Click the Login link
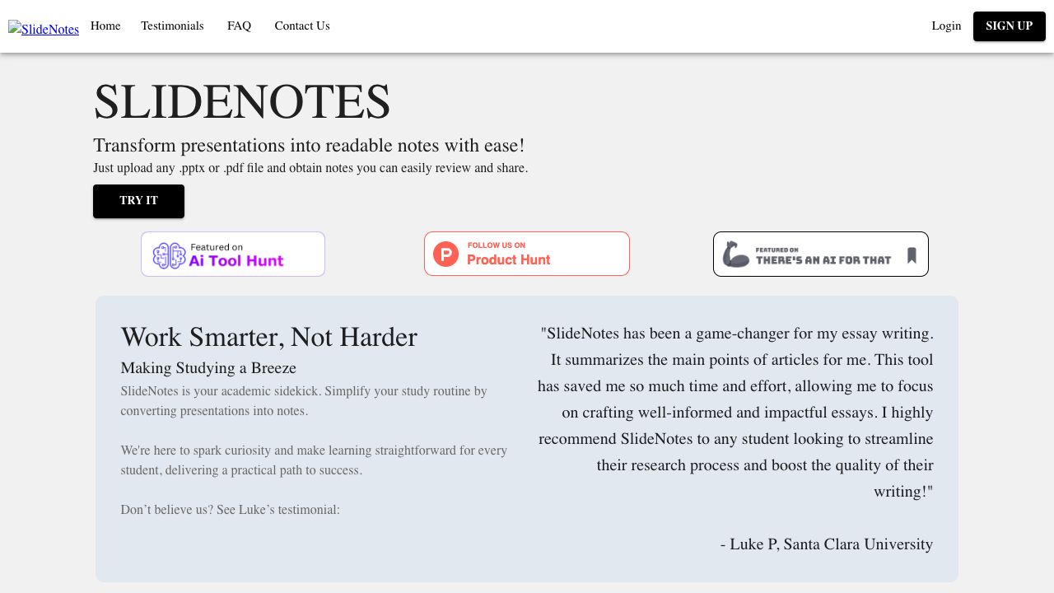1054x593 pixels. tap(946, 26)
